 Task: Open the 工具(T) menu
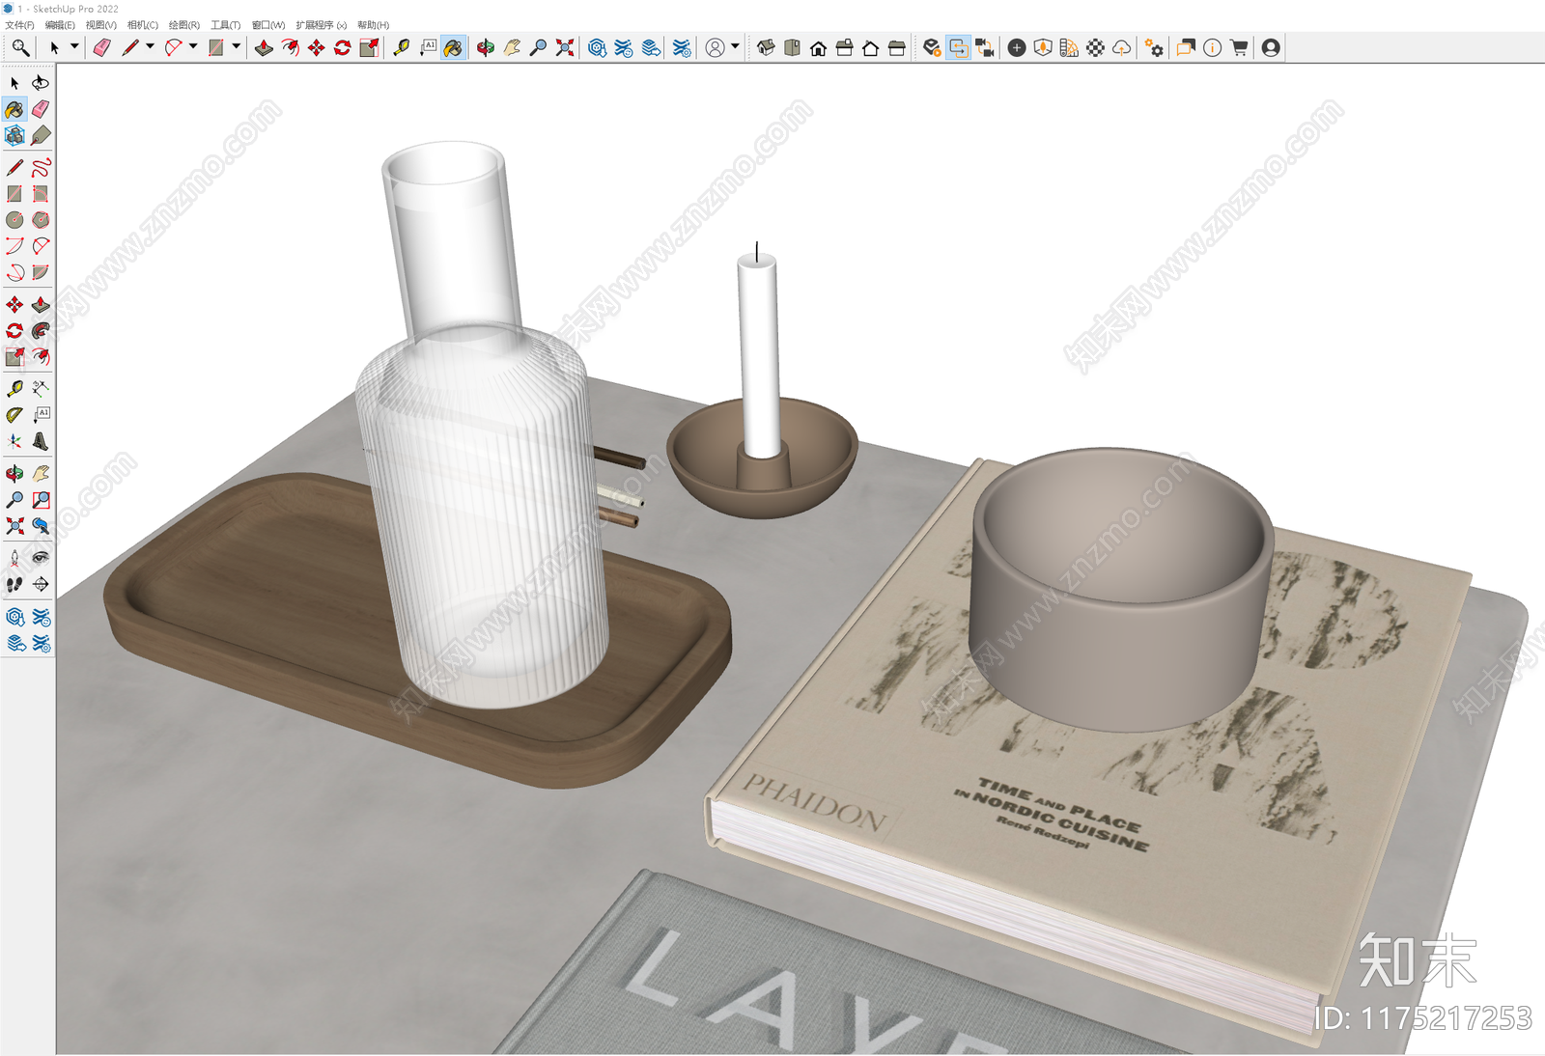coord(225,25)
